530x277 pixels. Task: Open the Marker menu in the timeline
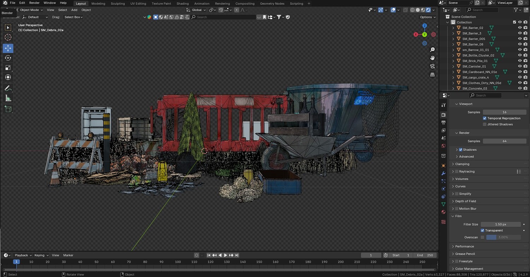click(68, 255)
